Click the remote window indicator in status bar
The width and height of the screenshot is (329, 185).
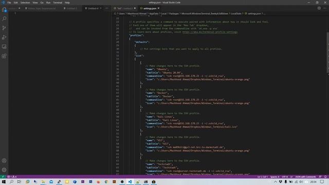point(3,177)
